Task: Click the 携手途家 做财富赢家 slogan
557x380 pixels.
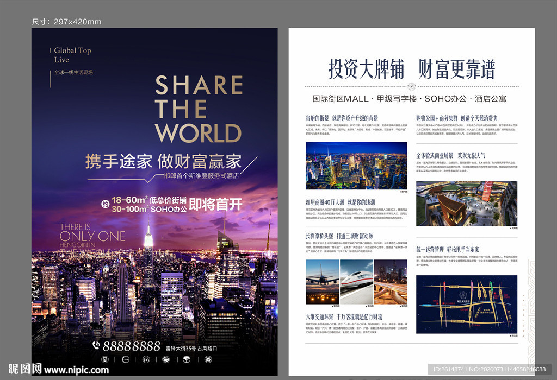Action: (x=163, y=161)
